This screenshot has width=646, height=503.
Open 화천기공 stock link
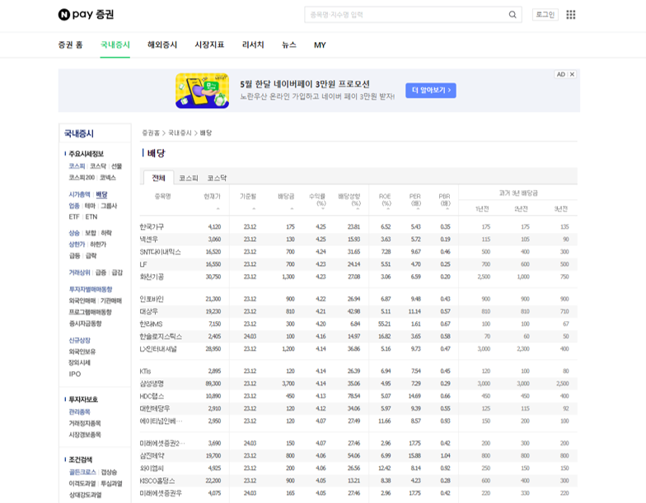[152, 277]
